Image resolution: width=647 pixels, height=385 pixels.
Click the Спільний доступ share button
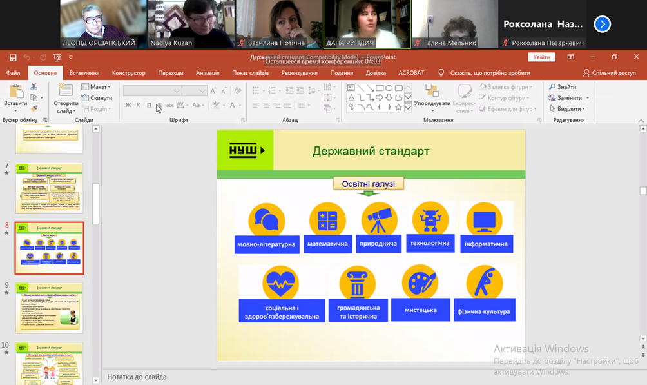pos(609,73)
